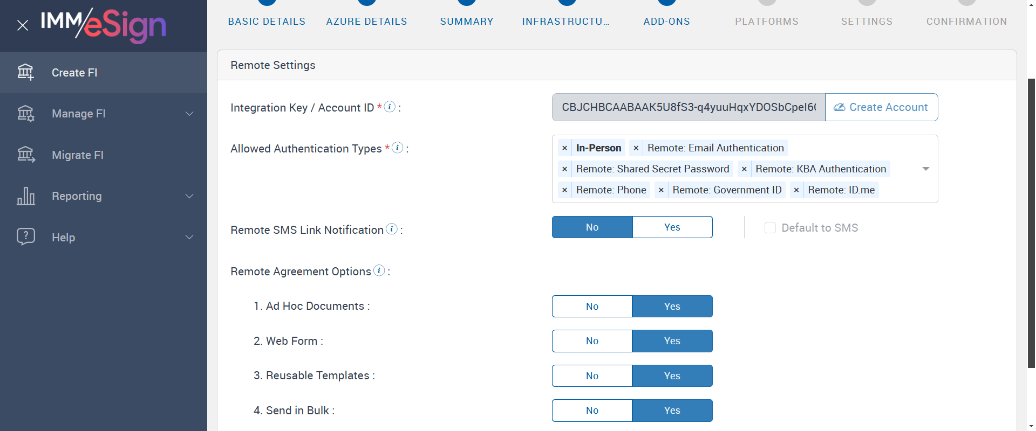1036x431 pixels.
Task: Click the Migrate FI bank icon
Action: click(x=25, y=155)
